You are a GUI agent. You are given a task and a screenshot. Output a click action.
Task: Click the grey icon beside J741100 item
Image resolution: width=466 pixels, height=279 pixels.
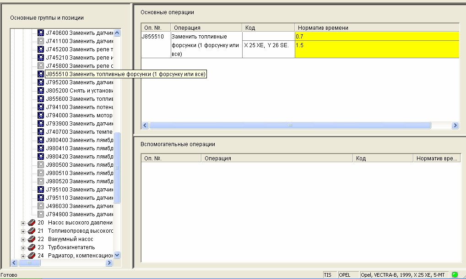point(41,41)
